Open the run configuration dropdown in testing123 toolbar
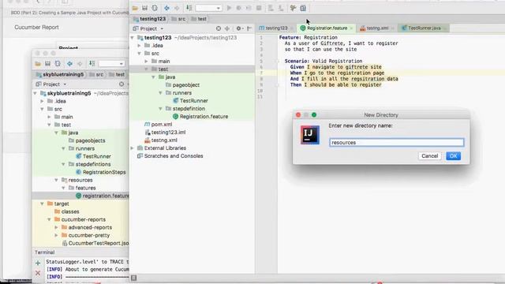This screenshot has height=284, width=505. pos(208,8)
